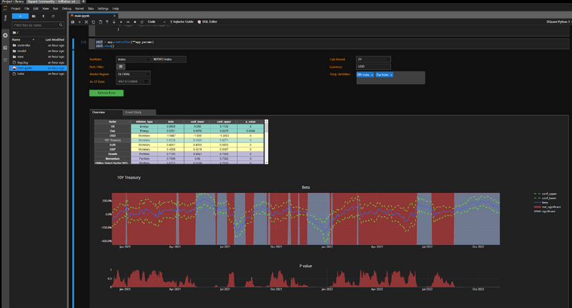Switch to the Event Study tab
The image size is (572, 308).
pos(133,112)
